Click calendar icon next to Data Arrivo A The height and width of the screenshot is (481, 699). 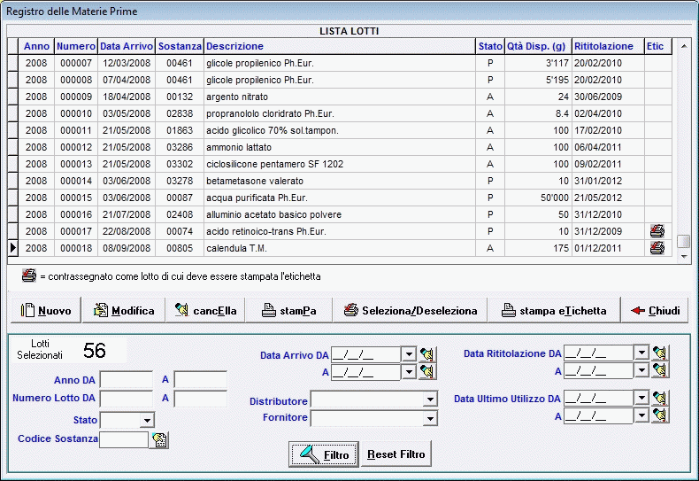click(427, 372)
